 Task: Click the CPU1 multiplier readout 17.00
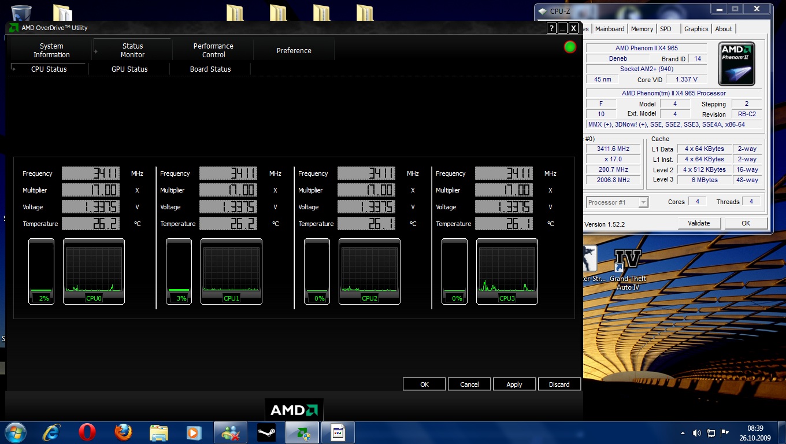(x=228, y=190)
